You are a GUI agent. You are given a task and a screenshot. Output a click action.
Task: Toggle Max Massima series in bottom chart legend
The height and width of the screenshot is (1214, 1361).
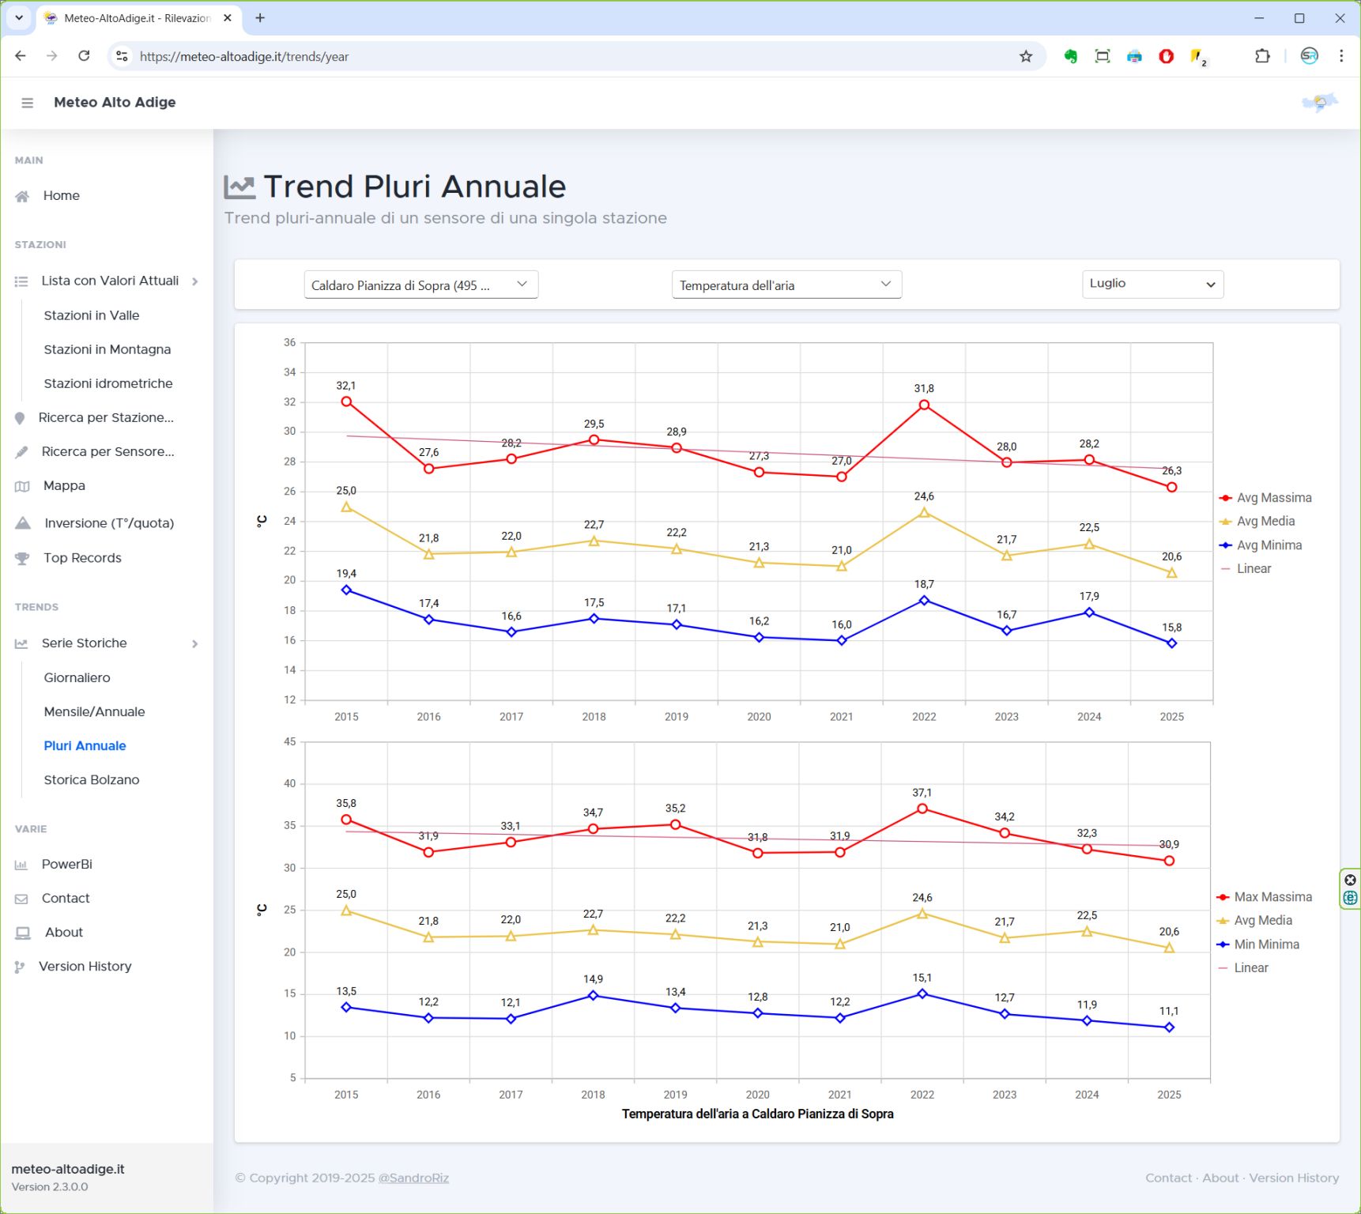pyautogui.click(x=1272, y=897)
